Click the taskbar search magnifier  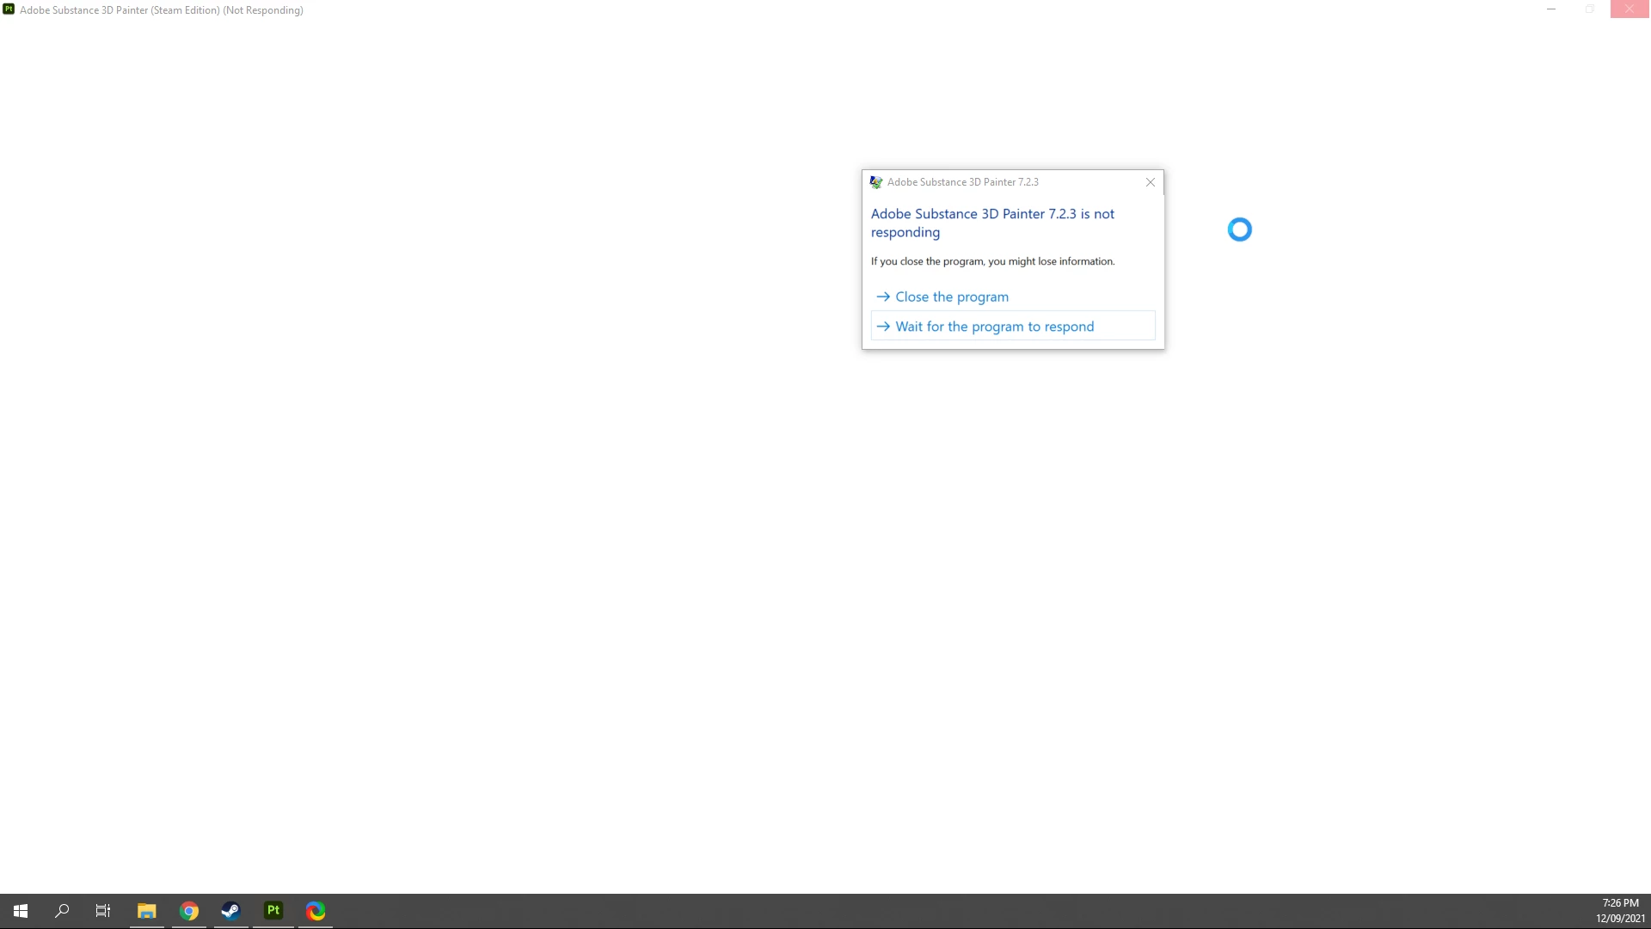click(x=62, y=911)
